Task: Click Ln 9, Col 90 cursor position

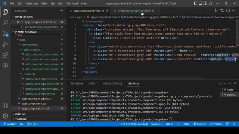Action: point(134,124)
